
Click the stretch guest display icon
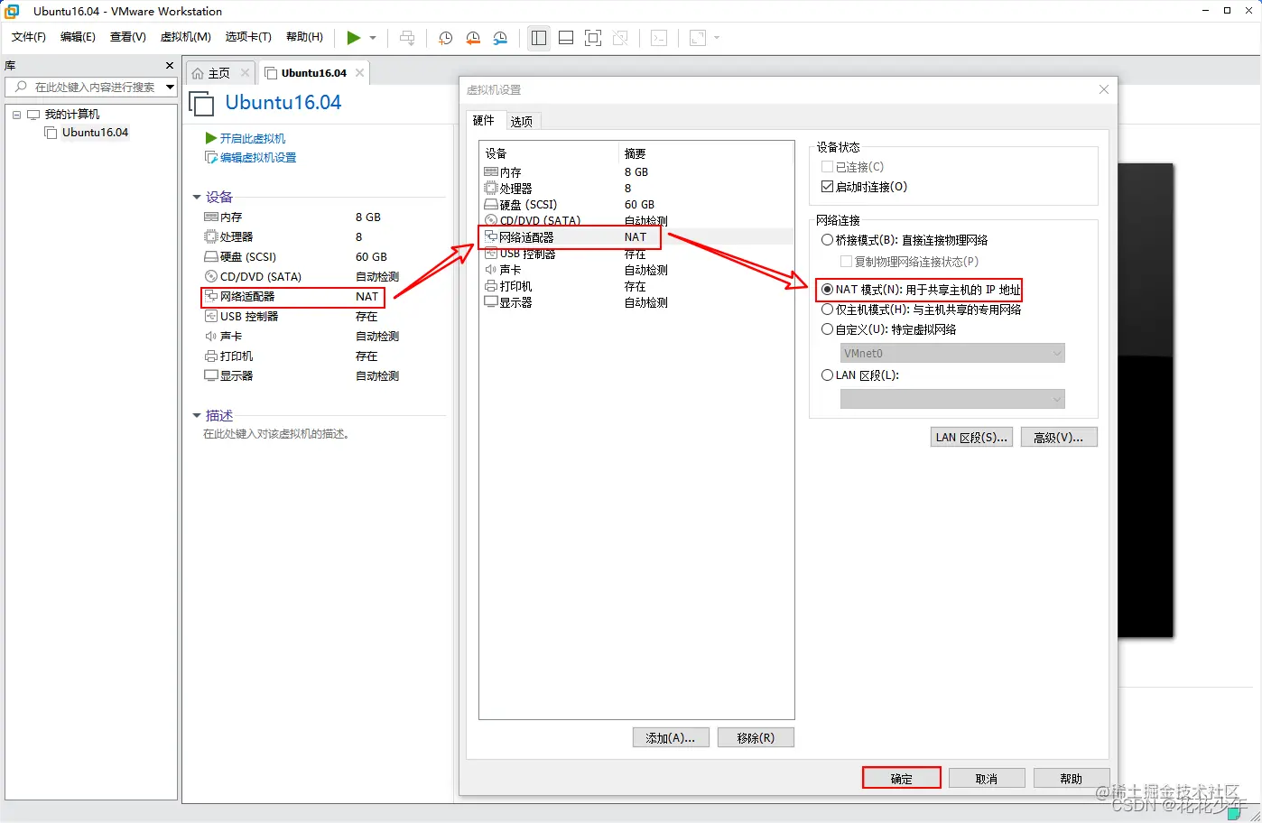click(698, 38)
